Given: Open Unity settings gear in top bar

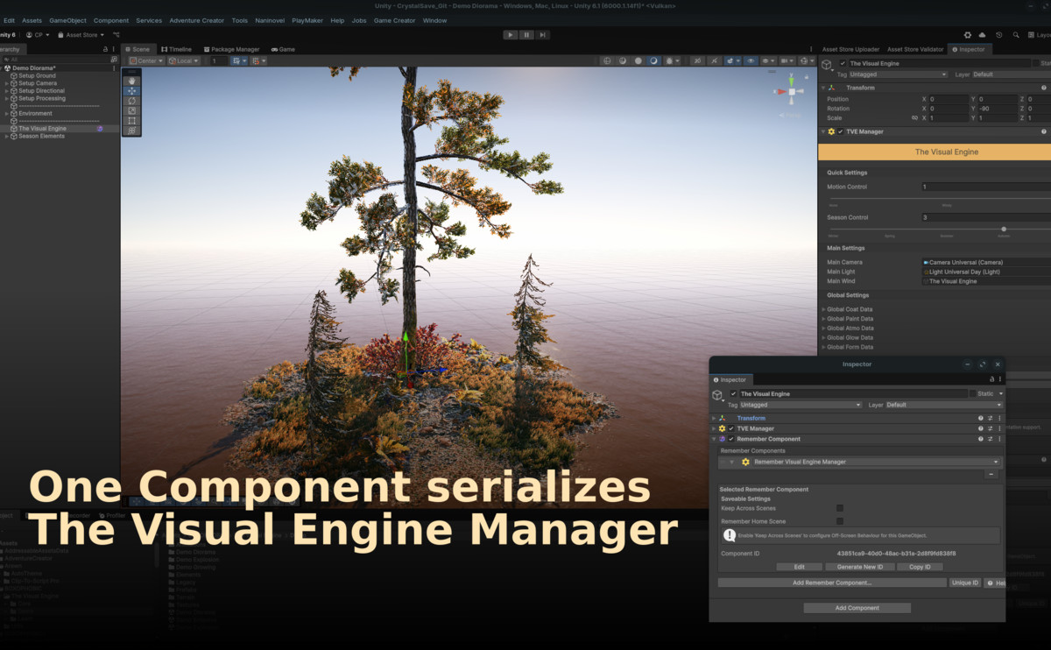Looking at the screenshot, I should click(968, 35).
